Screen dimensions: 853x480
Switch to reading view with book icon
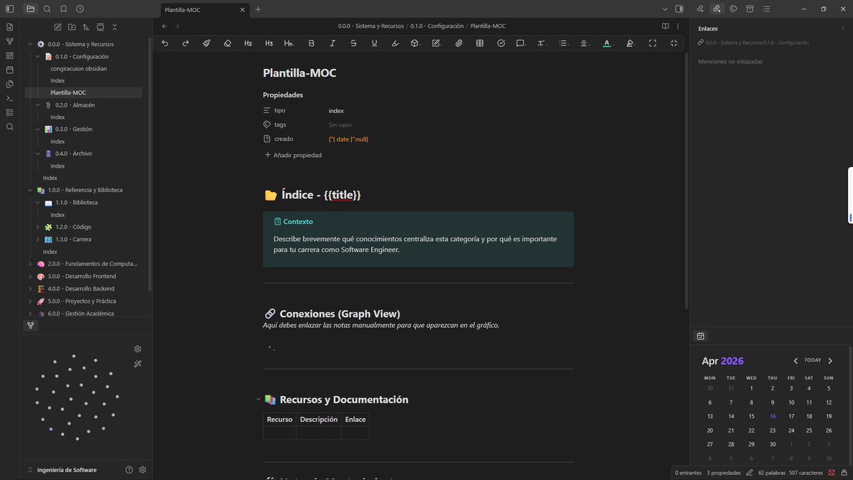tap(665, 26)
